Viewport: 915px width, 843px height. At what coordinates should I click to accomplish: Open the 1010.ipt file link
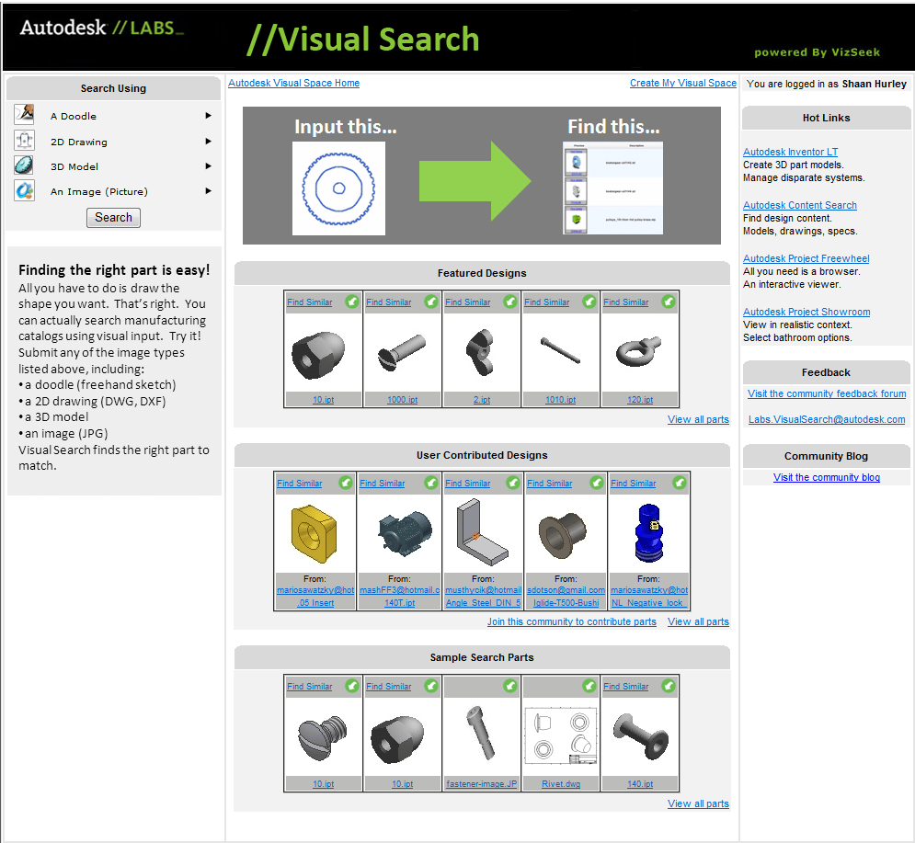[560, 400]
